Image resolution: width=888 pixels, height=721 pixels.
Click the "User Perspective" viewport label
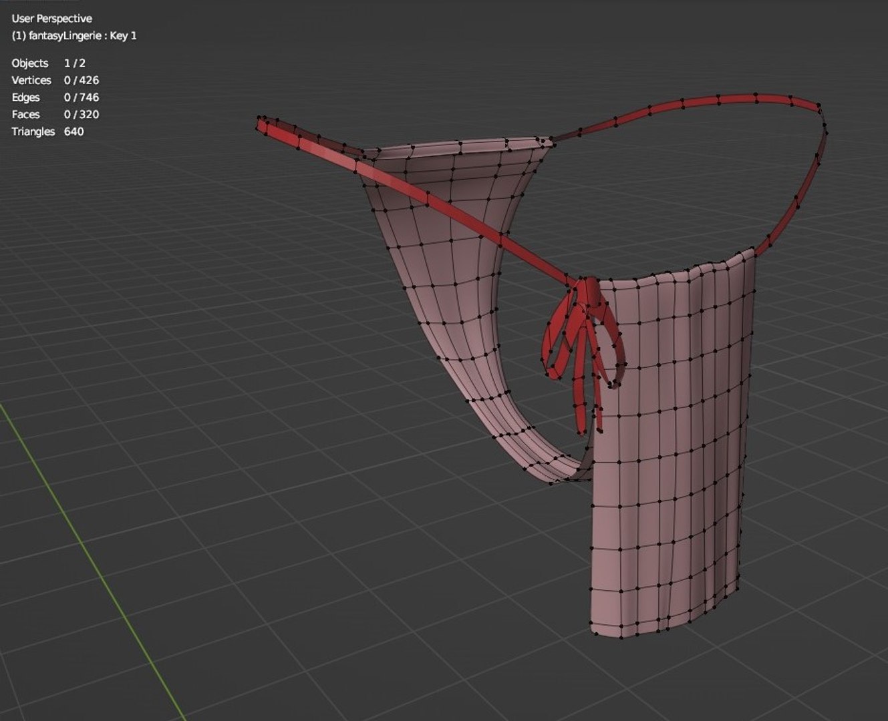click(x=51, y=19)
